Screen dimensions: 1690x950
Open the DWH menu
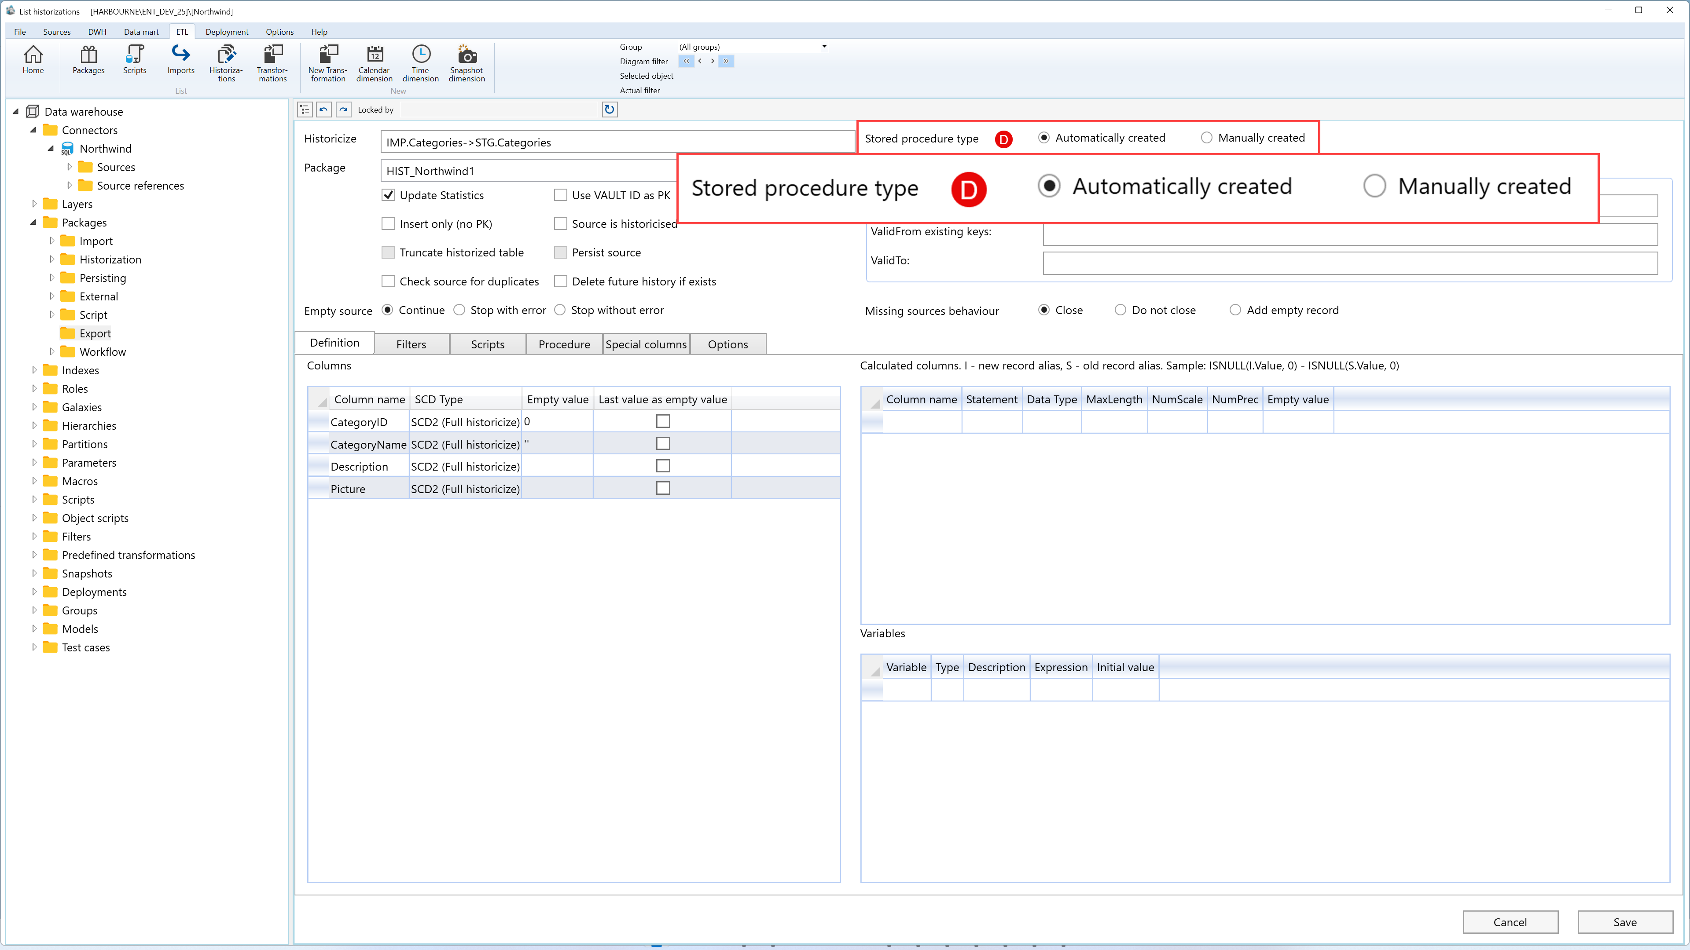(97, 32)
